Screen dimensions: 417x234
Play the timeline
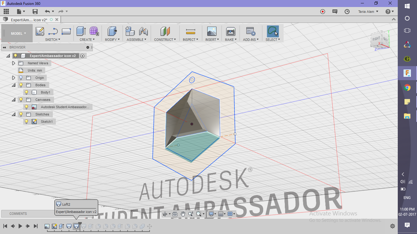(20, 226)
